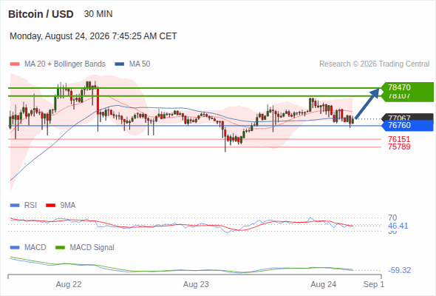This screenshot has width=436, height=296.
Task: Click the red 9MA legend swatch
Action: (50, 206)
